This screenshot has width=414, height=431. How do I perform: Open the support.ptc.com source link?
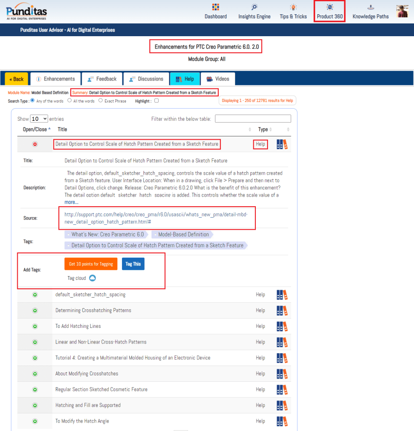click(156, 218)
